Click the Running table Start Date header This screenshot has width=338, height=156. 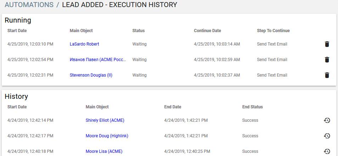(17, 30)
